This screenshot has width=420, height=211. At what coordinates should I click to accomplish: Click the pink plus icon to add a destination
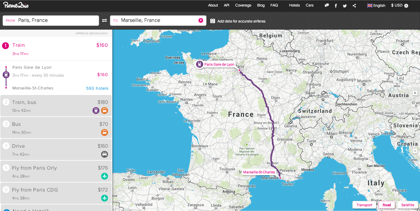tap(201, 20)
